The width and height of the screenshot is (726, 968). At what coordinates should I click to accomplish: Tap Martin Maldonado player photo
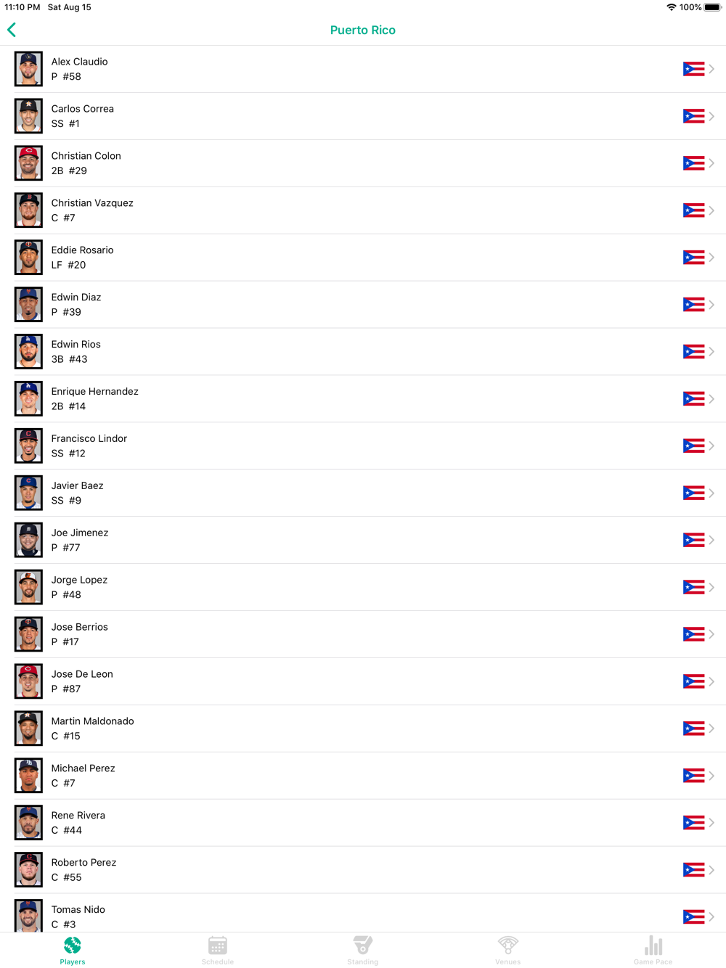(28, 729)
